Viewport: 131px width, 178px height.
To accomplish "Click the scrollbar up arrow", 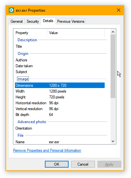I will click(113, 32).
